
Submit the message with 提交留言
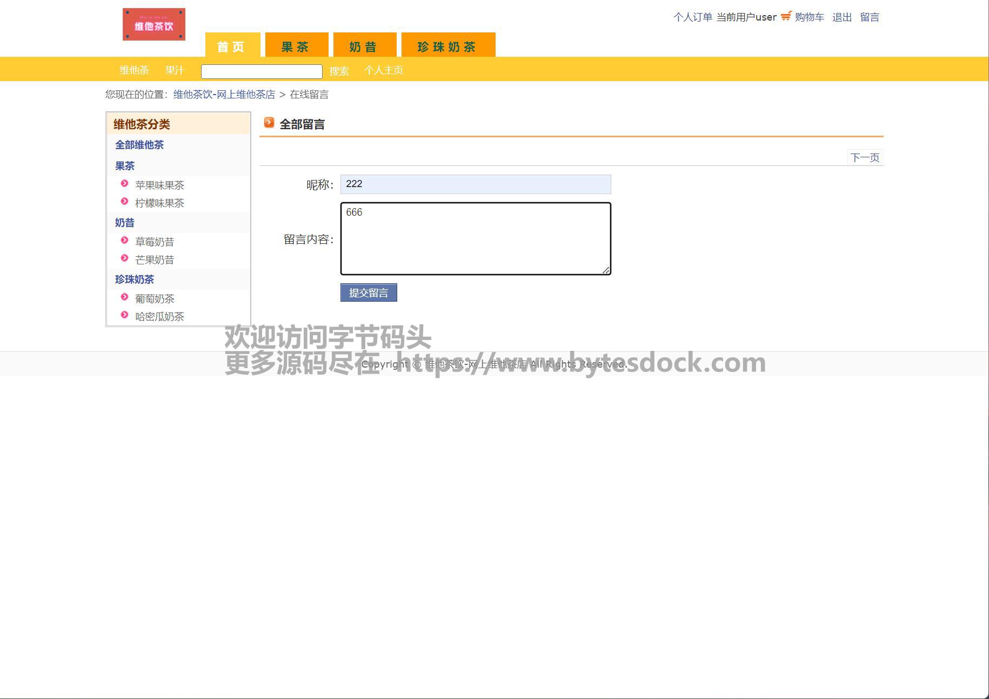click(369, 292)
